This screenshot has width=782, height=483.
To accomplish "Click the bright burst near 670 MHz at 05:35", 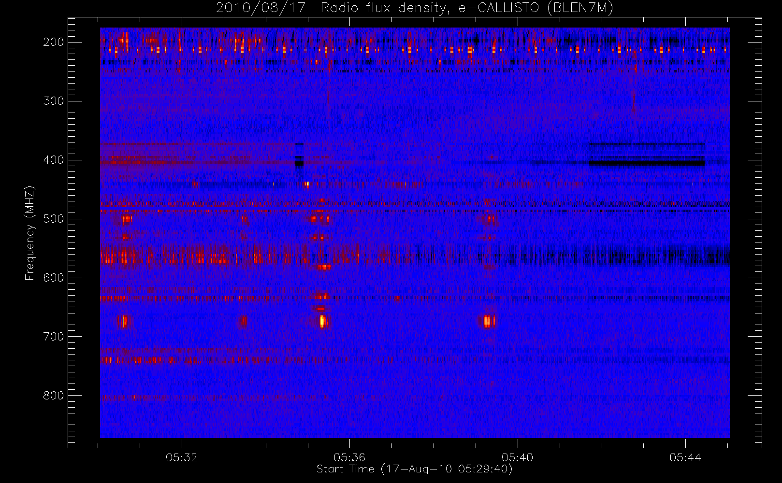I will [322, 321].
